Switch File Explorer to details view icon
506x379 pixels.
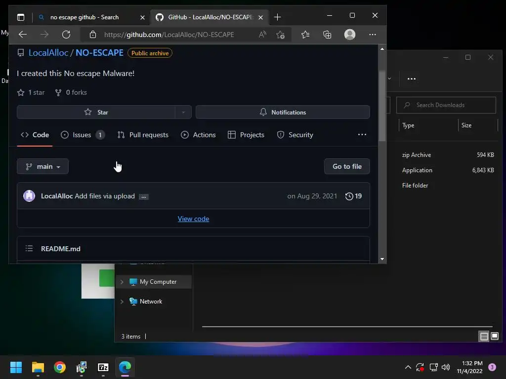pos(484,337)
